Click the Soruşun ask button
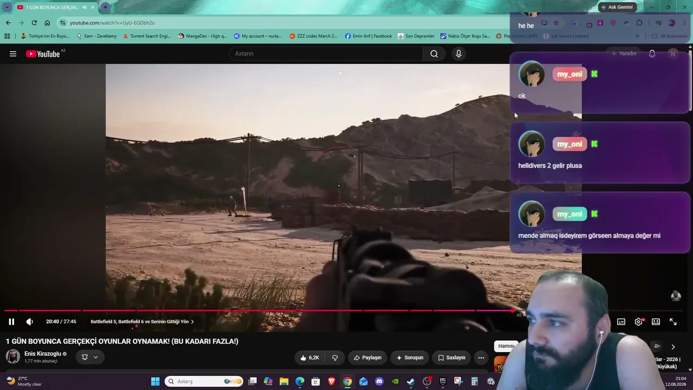This screenshot has width=693, height=390. point(410,357)
